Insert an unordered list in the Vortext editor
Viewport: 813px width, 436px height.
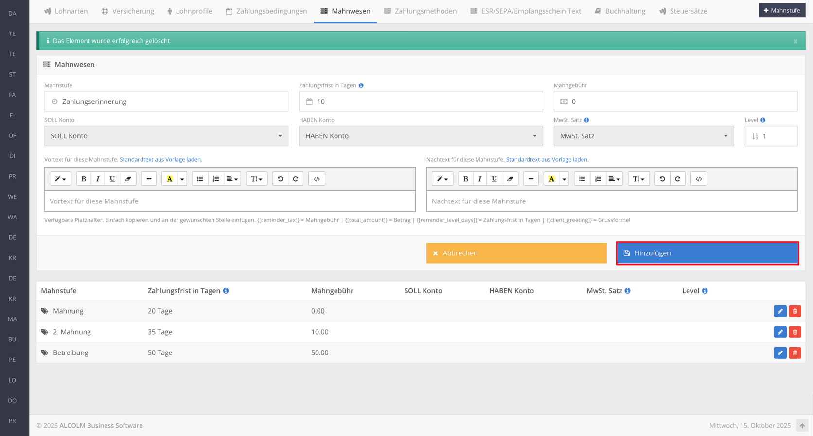tap(200, 179)
